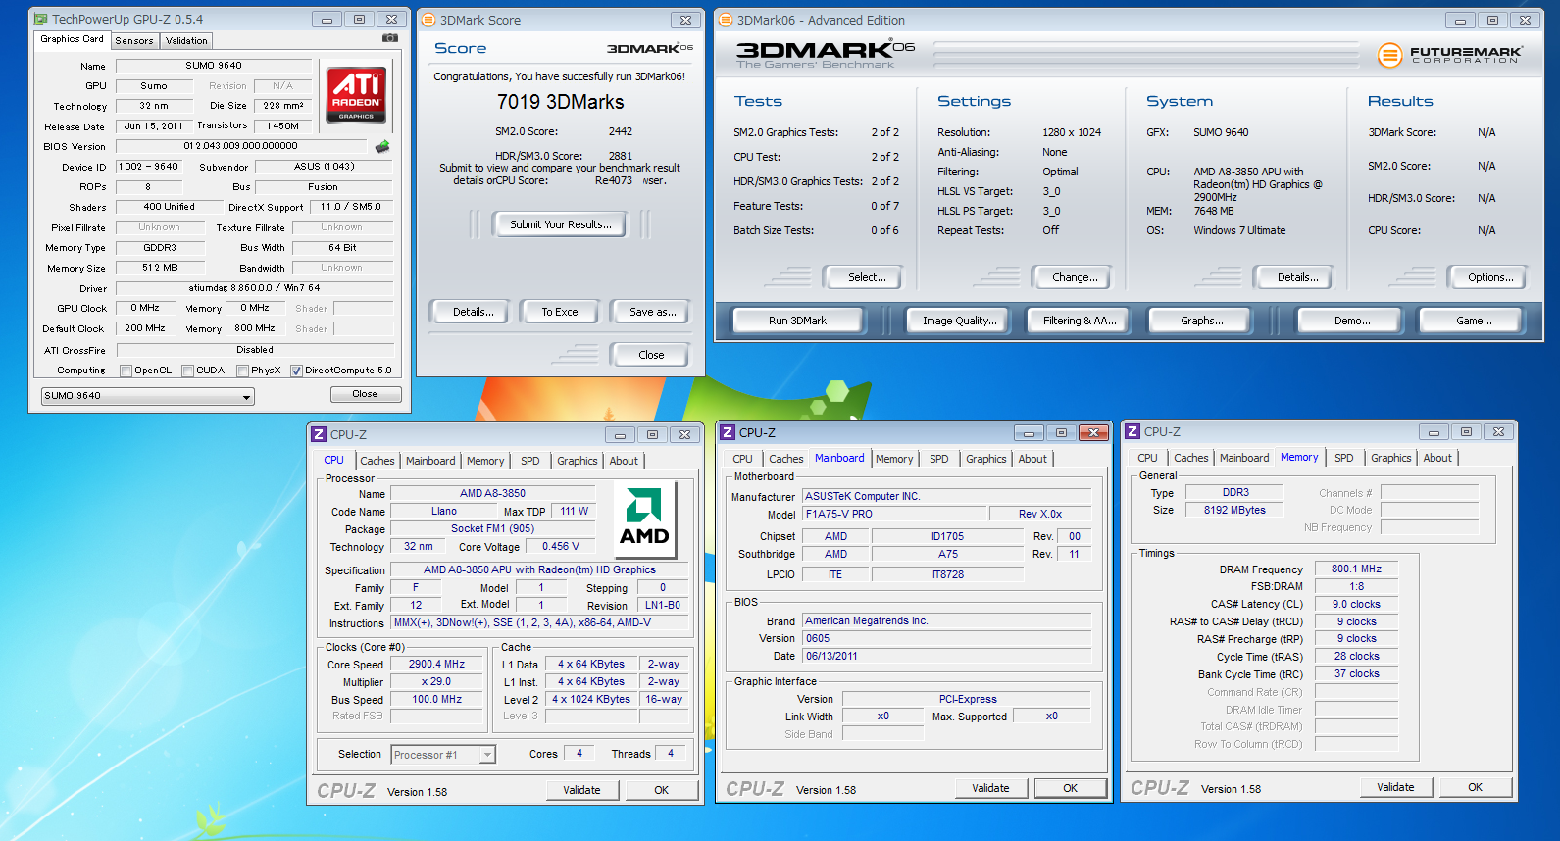Select the Graphics Card tab in GPU-Z
This screenshot has height=841, width=1560.
(72, 39)
